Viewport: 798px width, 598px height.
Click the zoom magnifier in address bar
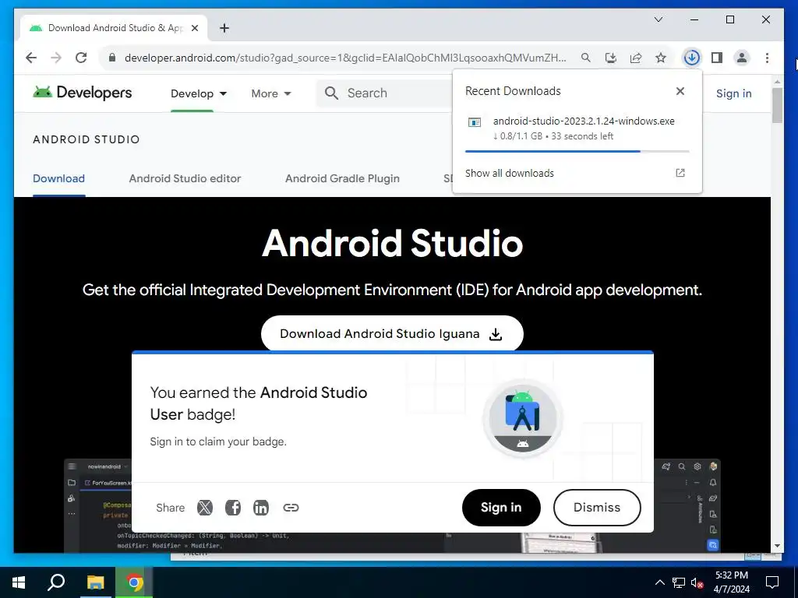(586, 58)
